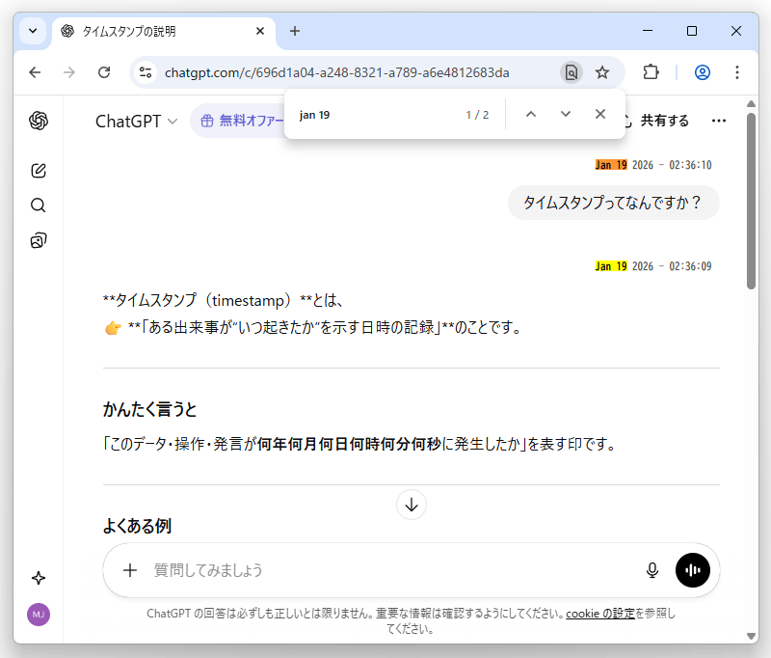Bookmark this page with star icon
The height and width of the screenshot is (658, 771).
(602, 72)
